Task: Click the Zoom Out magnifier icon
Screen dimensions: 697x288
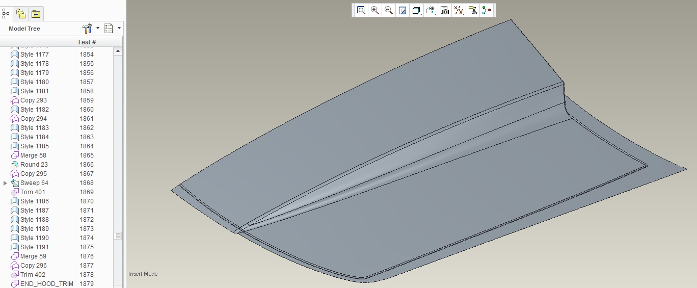Action: [389, 10]
